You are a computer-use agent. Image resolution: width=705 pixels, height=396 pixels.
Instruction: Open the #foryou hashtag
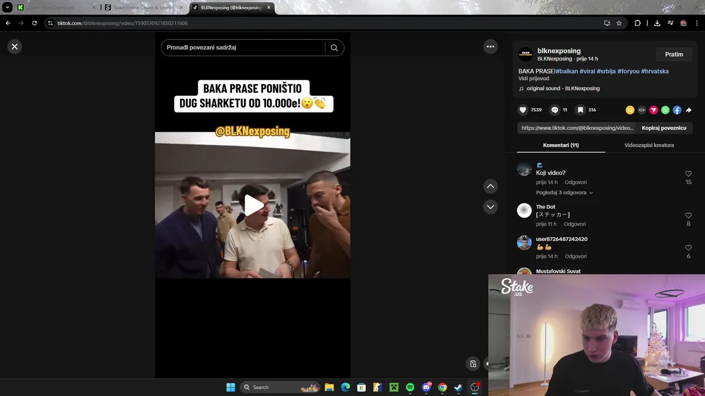628,71
